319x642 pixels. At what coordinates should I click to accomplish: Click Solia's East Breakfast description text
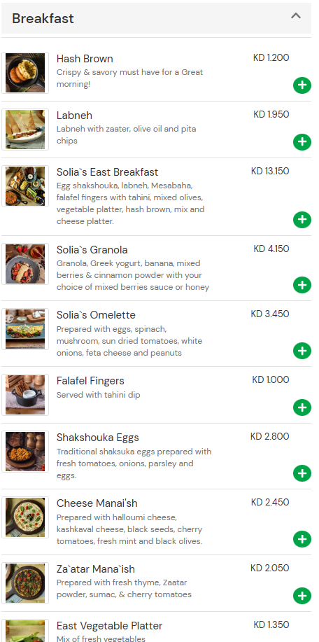[x=130, y=203]
